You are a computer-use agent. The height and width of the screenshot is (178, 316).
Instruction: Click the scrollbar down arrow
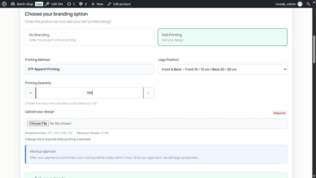(x=314, y=176)
